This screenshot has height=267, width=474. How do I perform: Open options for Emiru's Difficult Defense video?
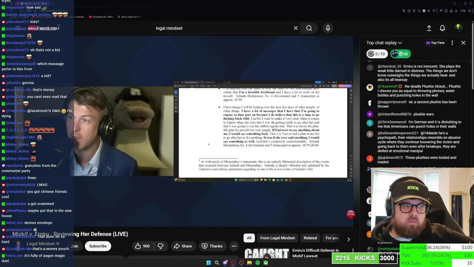coord(353,251)
